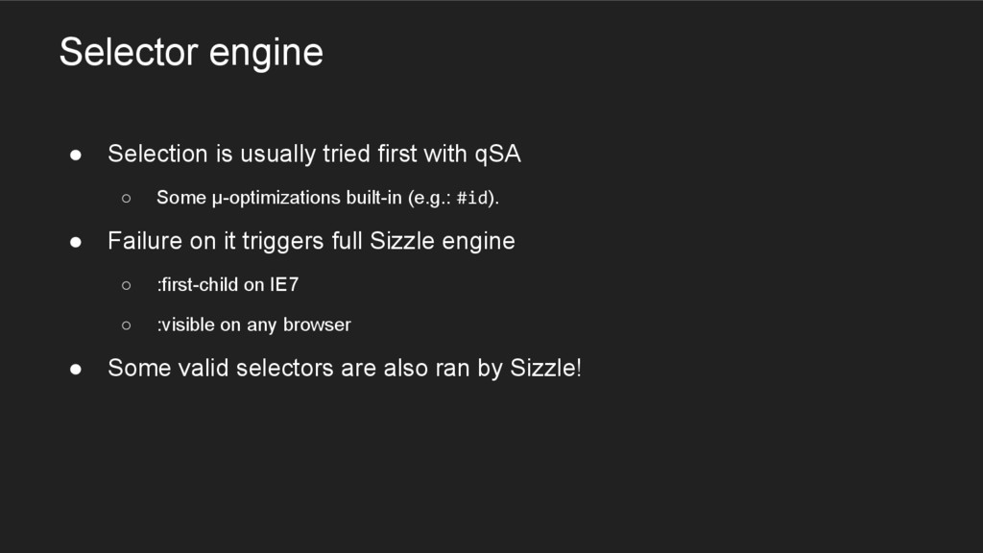Select the 'Some μ-optimizations built-in' sub-bullet text
983x553 pixels.
pos(328,198)
